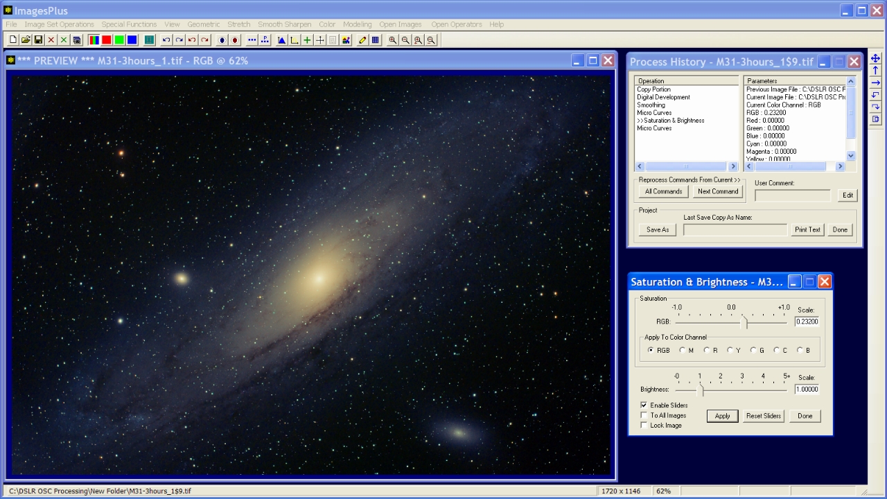The width and height of the screenshot is (887, 499).
Task: Open a file with folder icon
Action: point(26,40)
